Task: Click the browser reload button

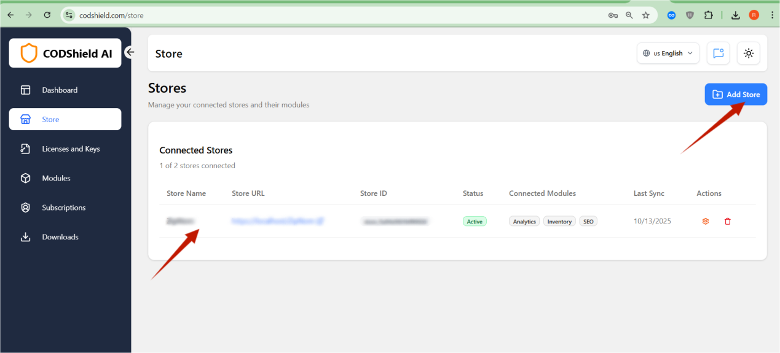Action: click(47, 15)
